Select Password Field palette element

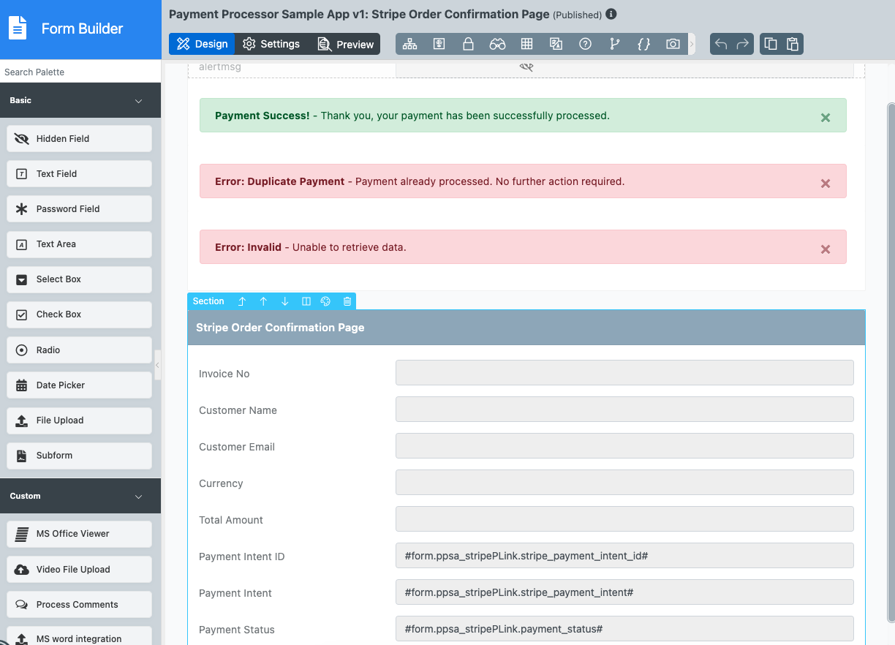[x=80, y=208]
